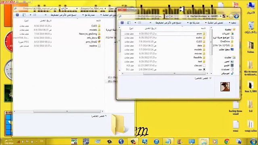258x145 pixels.
Task: Open Downloads in the front navigation pane
Action: tap(228, 33)
